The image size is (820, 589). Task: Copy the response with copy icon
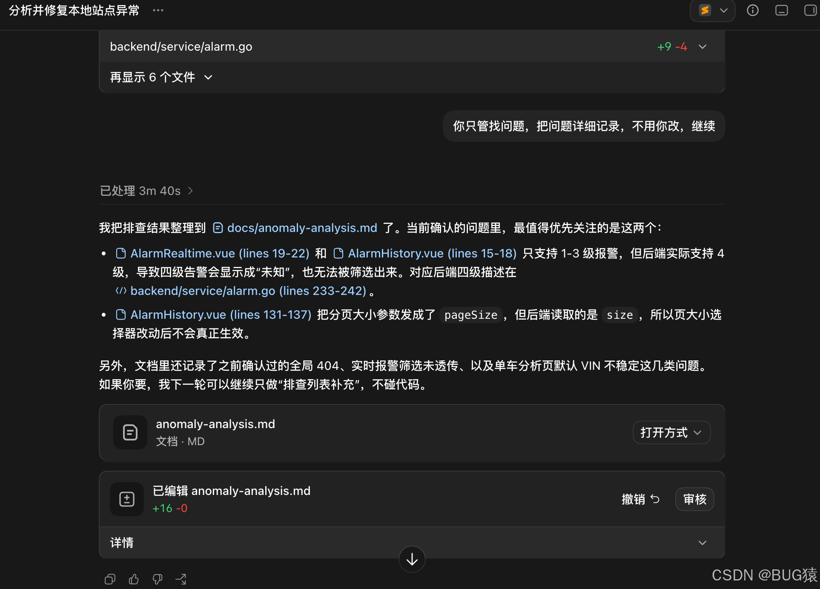[x=110, y=579]
